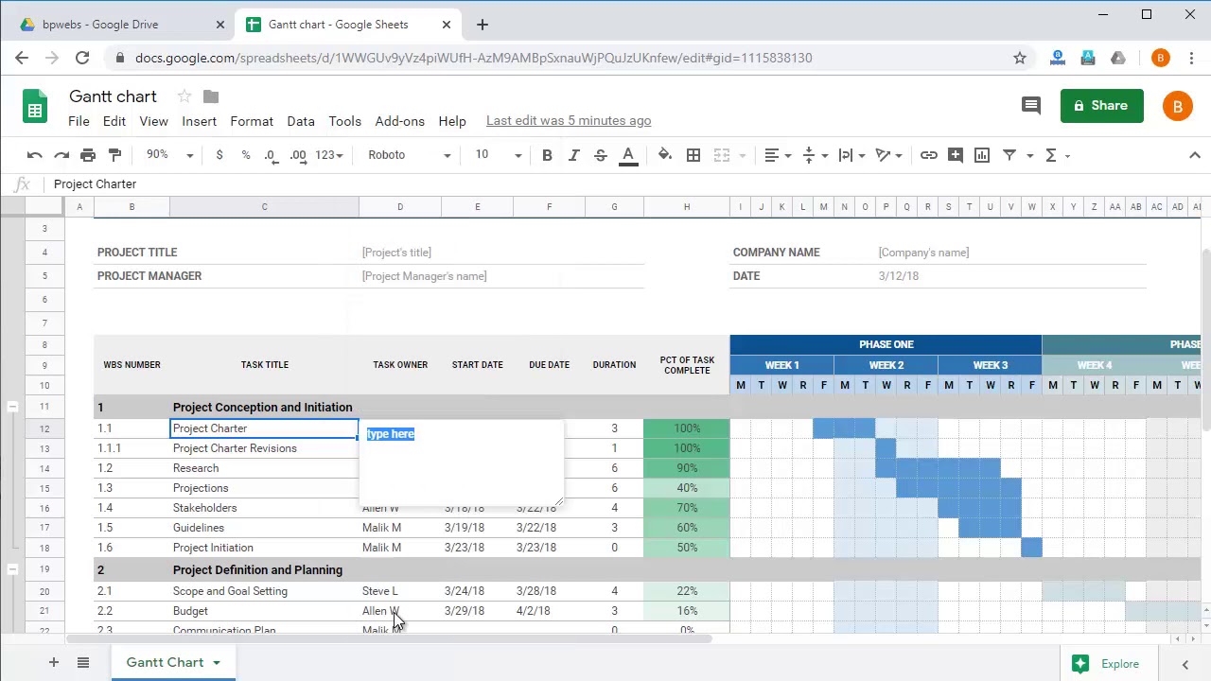Open the Roboto font dropdown
Image resolution: width=1211 pixels, height=681 pixels.
[x=410, y=155]
